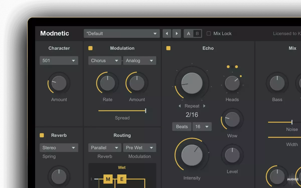Click the Wet label in routing diagram
This screenshot has width=301, height=188.
point(122,167)
